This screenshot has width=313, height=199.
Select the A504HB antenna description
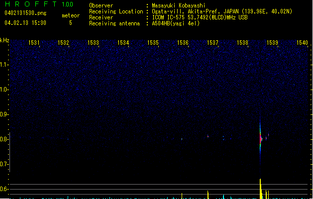[x=176, y=23]
